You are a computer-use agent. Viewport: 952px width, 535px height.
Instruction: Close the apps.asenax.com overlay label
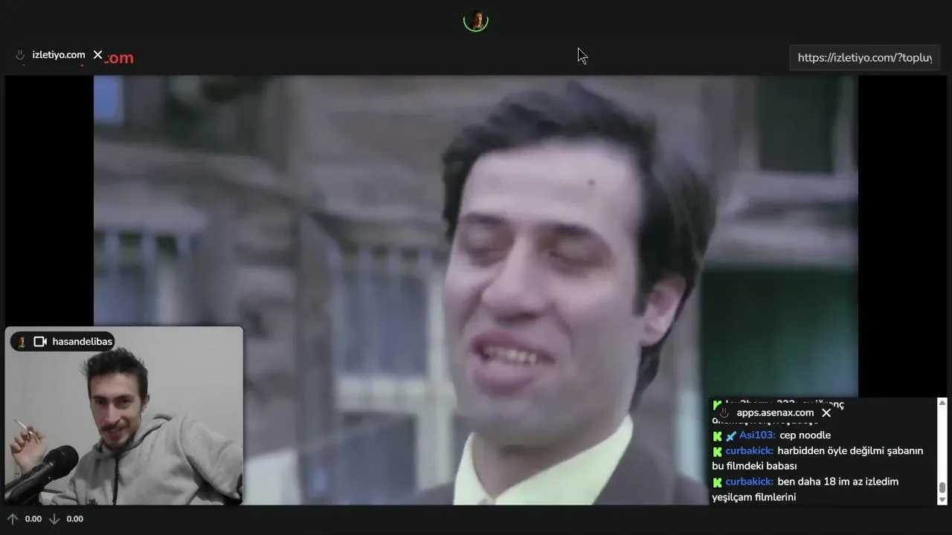826,412
